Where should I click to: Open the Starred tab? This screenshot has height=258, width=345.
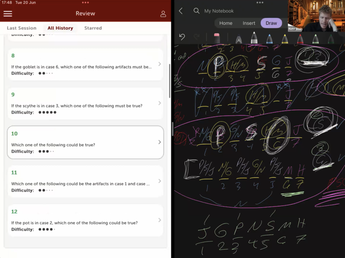click(93, 28)
